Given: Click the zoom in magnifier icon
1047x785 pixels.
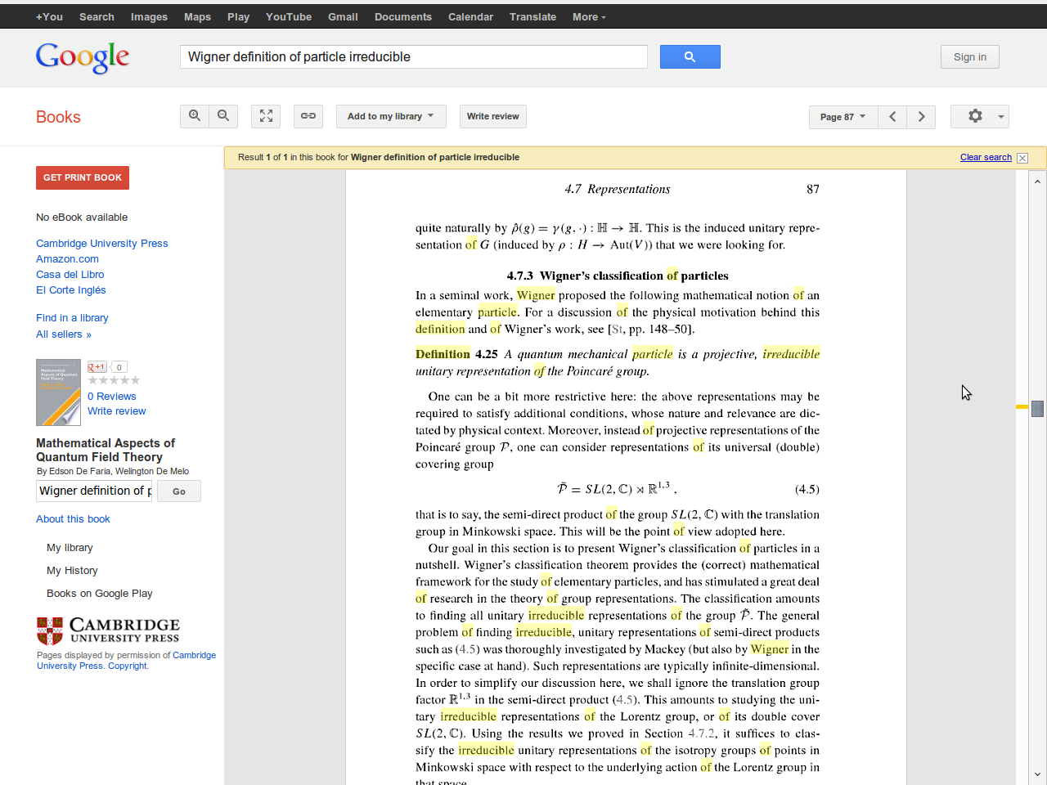Looking at the screenshot, I should point(195,116).
